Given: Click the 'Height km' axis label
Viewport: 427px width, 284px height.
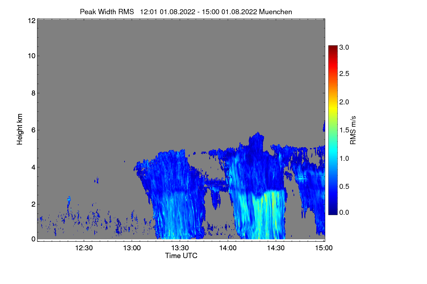Looking at the screenshot, I should point(20,130).
